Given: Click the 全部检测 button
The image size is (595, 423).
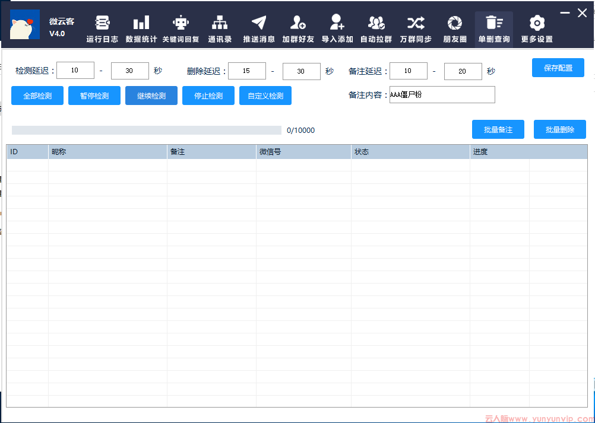Looking at the screenshot, I should [x=37, y=96].
